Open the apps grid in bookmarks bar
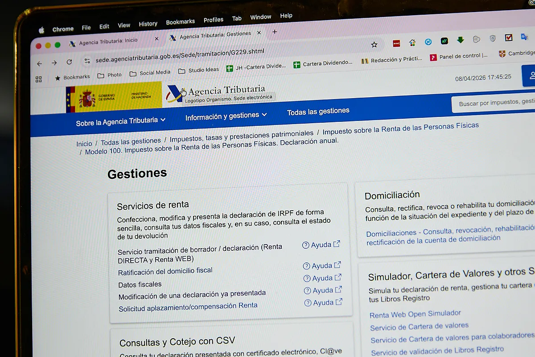535x357 pixels. [x=39, y=79]
